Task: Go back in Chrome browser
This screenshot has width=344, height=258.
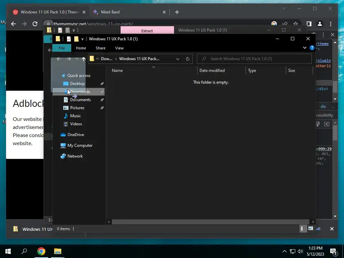Action: click(x=13, y=24)
